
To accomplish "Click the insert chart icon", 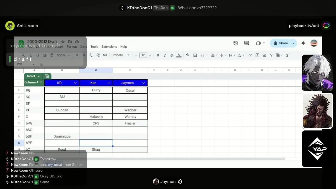I will 264,55.
